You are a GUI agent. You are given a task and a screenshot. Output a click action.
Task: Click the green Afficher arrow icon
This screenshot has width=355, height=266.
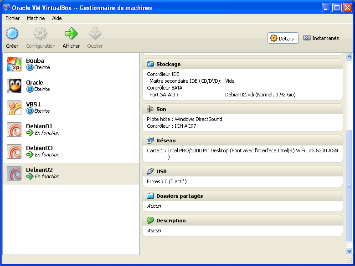[x=71, y=33]
